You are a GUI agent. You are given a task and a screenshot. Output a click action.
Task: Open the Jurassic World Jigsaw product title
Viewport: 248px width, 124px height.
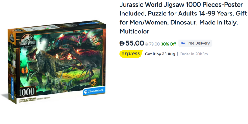(x=183, y=18)
